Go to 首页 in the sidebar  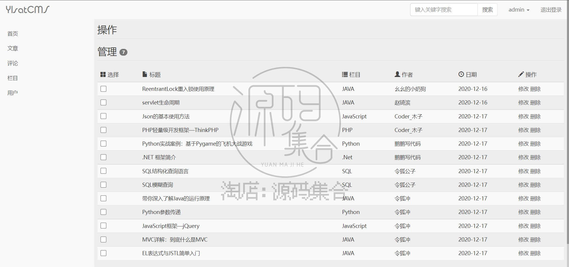13,34
